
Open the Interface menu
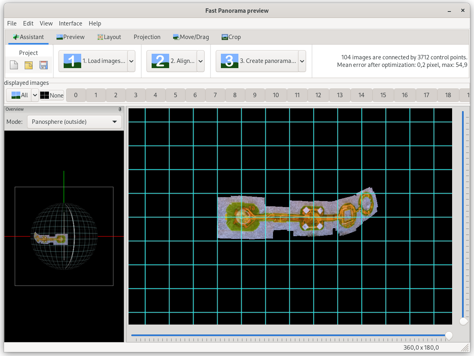(x=70, y=23)
